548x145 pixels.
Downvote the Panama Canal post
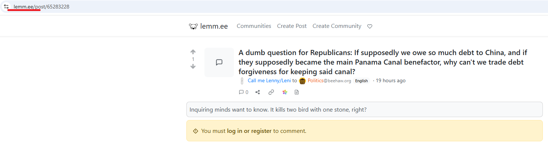(x=193, y=66)
